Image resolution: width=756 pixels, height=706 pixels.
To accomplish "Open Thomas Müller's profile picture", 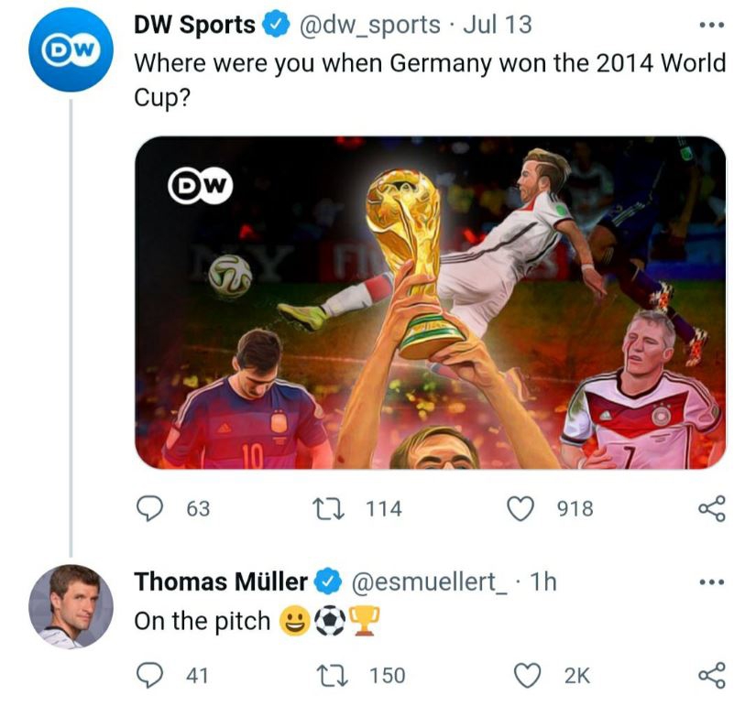I will (x=71, y=607).
